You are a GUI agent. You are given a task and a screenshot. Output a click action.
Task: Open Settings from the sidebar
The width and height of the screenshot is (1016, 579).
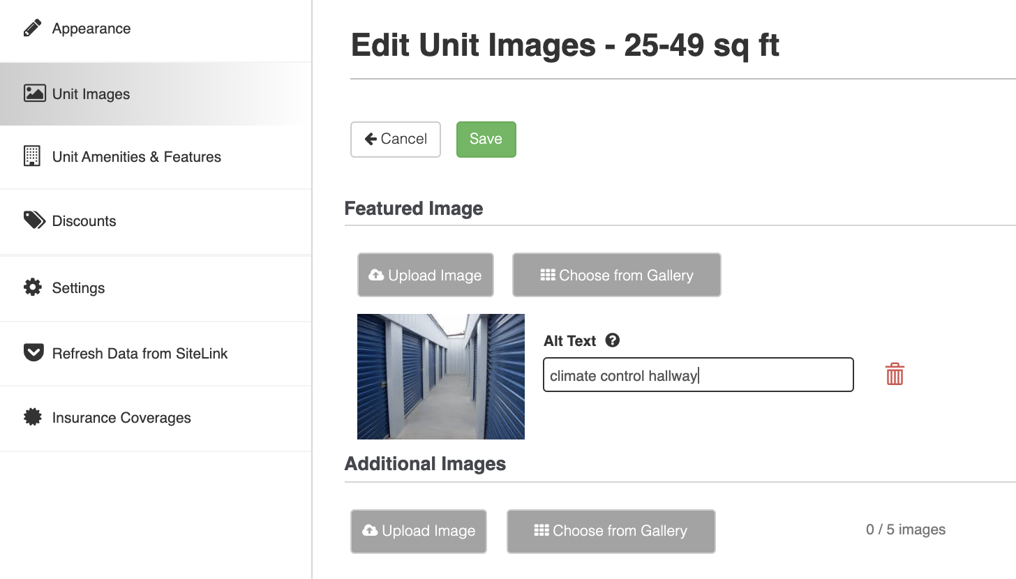pos(156,288)
